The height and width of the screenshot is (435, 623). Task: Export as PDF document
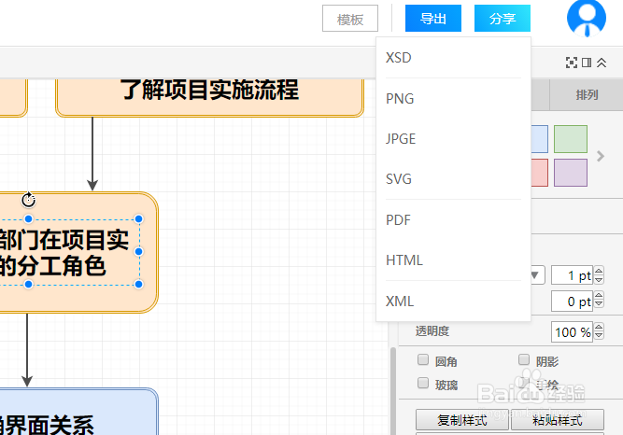tap(453, 220)
